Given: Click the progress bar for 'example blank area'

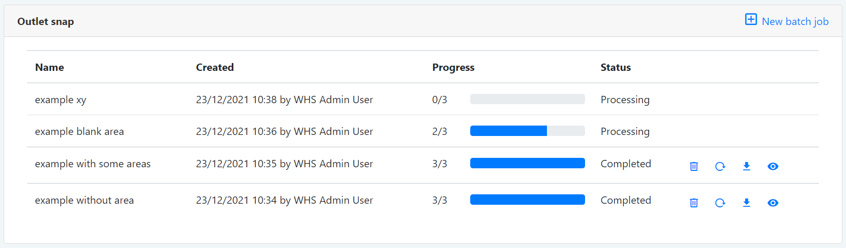Looking at the screenshot, I should (x=527, y=131).
